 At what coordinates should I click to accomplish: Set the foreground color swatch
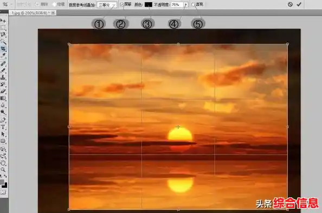2,182
